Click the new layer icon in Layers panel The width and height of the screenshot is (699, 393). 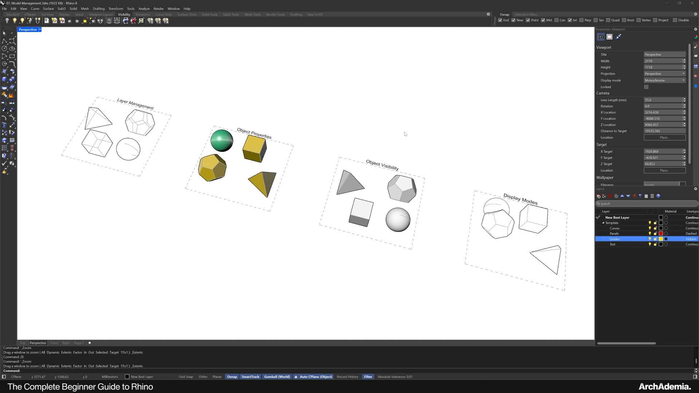coord(598,196)
